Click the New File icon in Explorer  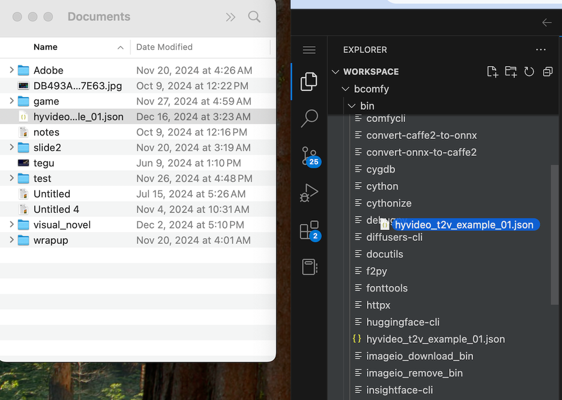492,71
